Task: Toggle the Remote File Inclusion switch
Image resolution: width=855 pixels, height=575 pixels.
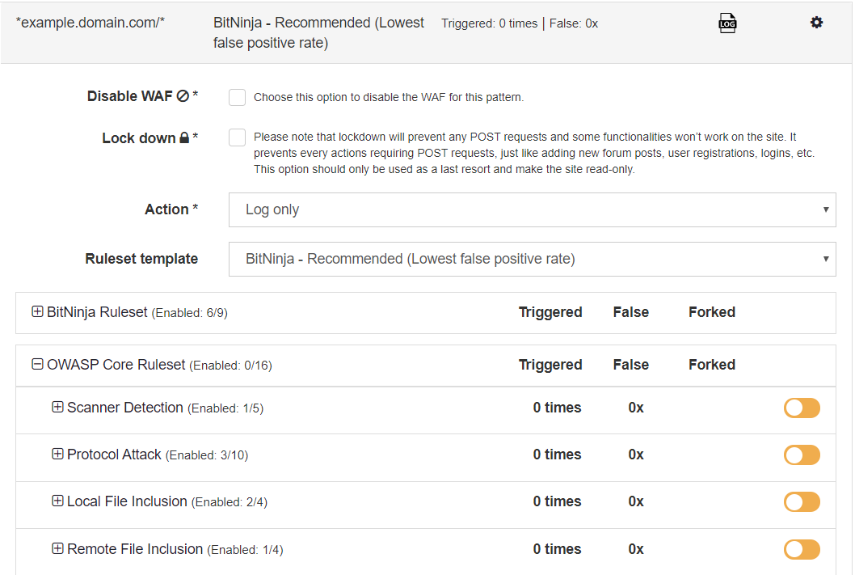Action: (x=802, y=549)
